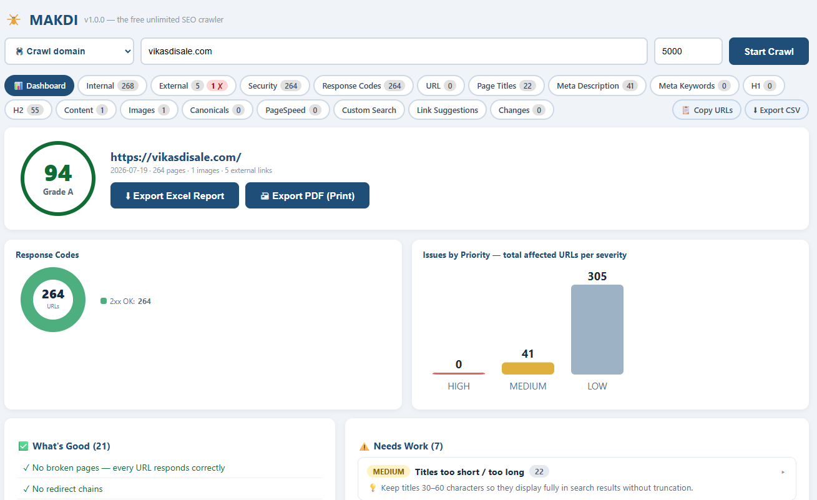Click the Copy URLs button
This screenshot has width=817, height=500.
pyautogui.click(x=707, y=110)
